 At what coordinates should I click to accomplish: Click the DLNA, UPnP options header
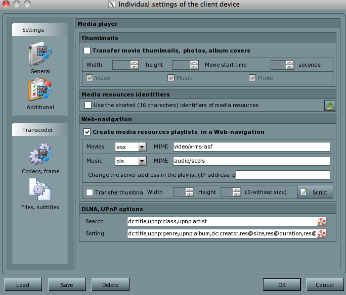pyautogui.click(x=112, y=209)
